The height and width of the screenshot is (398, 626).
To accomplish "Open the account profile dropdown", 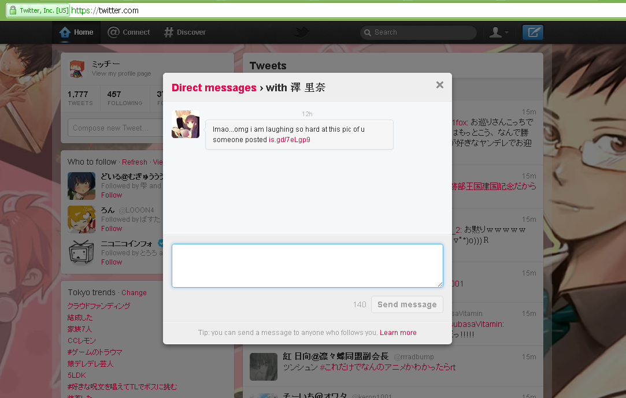I will pos(499,32).
